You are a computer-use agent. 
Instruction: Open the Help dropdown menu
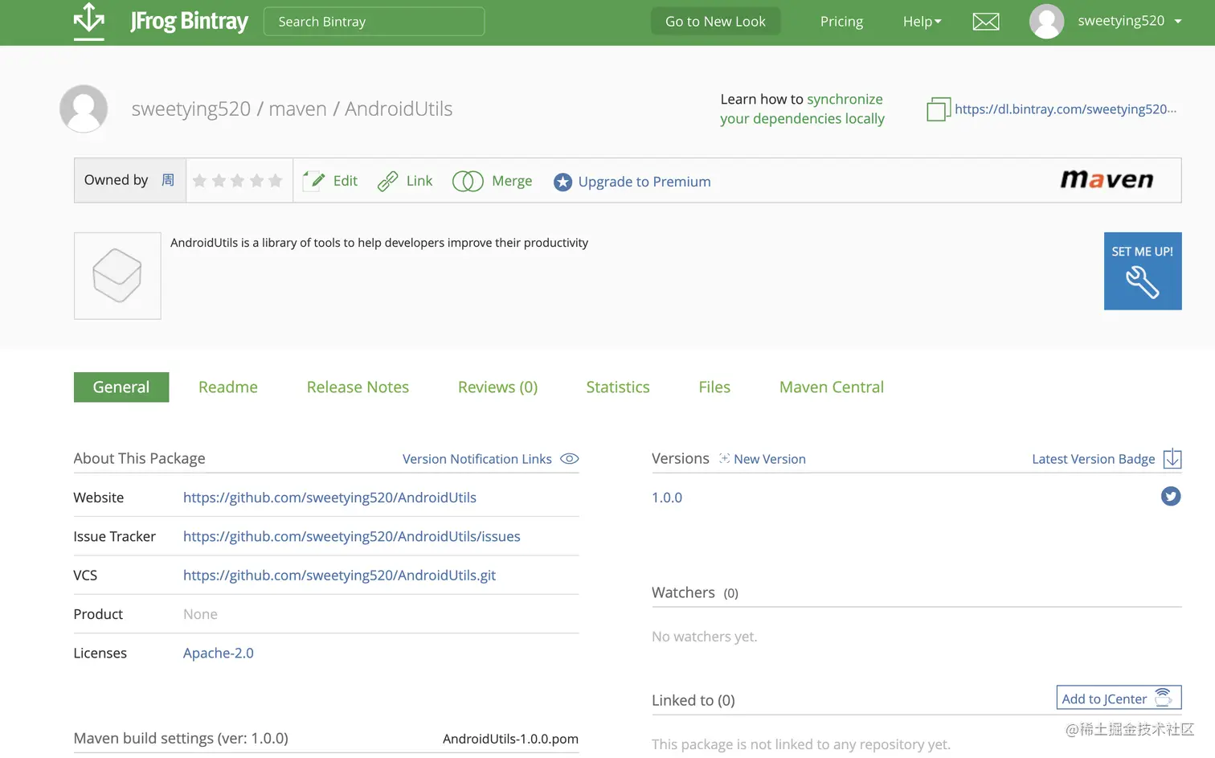click(x=922, y=22)
